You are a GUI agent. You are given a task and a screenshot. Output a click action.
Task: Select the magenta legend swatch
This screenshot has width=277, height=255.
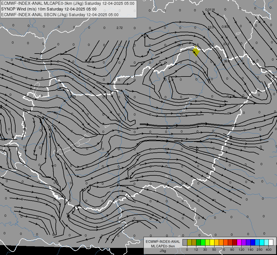pos(239,242)
